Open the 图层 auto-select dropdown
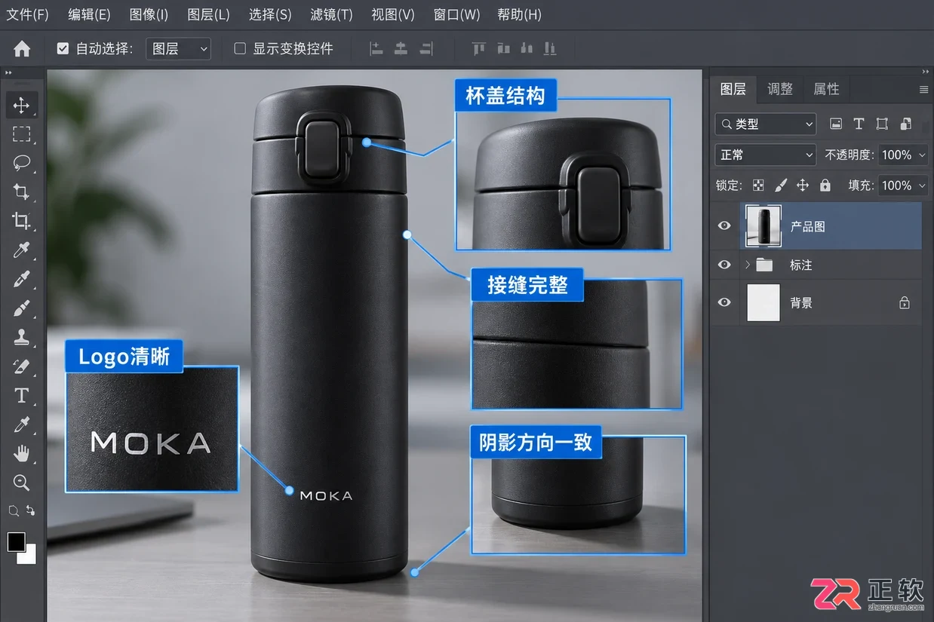Screen dimensions: 934x622 point(178,49)
